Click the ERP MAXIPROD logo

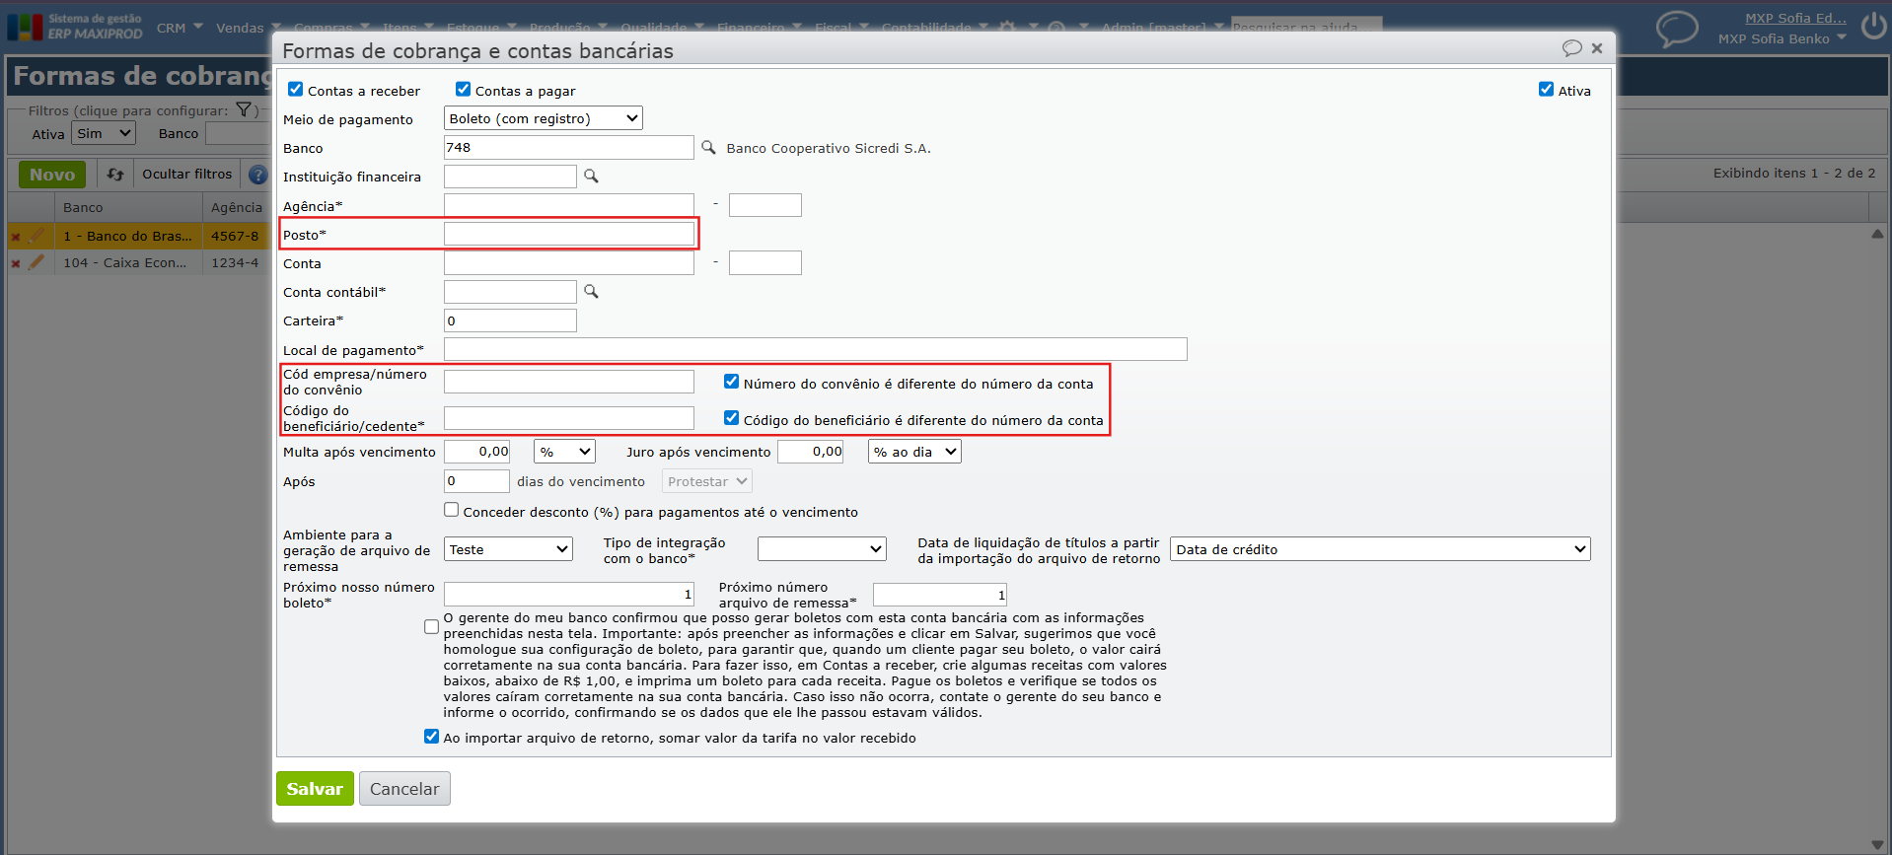point(75,27)
